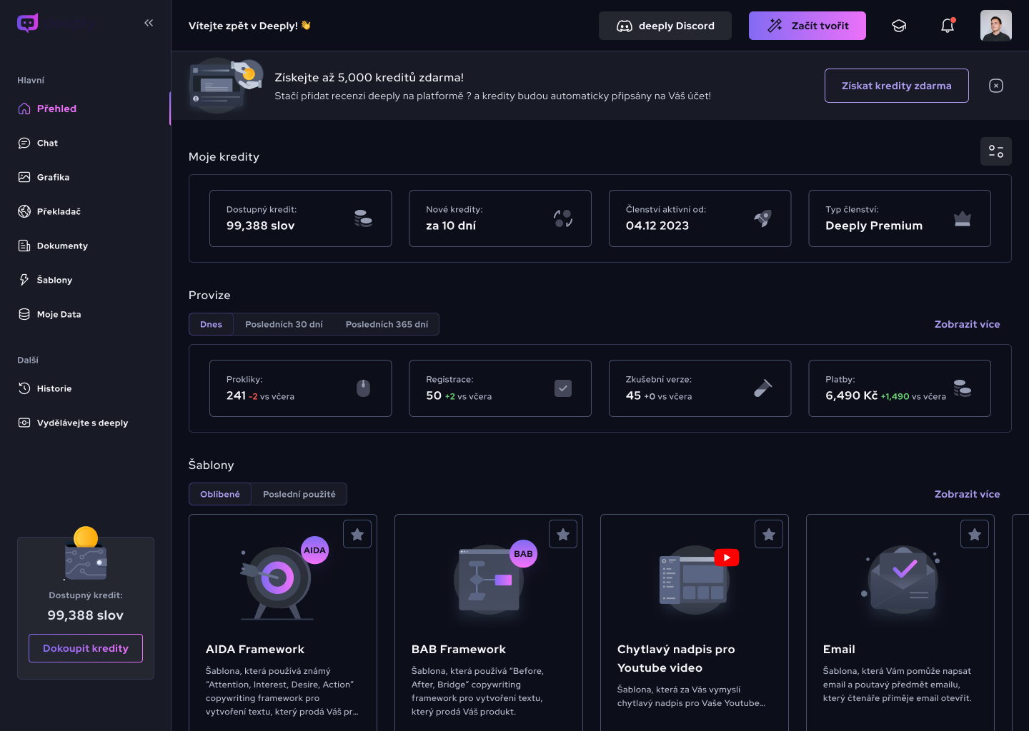Dismiss the free credits banner
The height and width of the screenshot is (731, 1029).
coord(996,86)
